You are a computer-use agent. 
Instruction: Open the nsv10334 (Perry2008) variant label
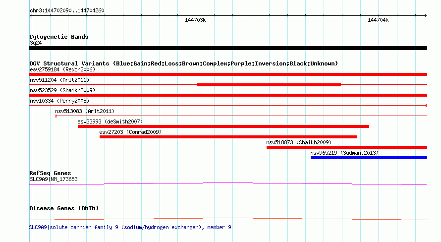59,101
